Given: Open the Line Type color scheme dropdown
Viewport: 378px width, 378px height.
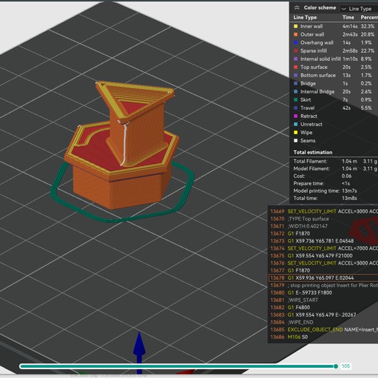Looking at the screenshot, I should click(359, 9).
